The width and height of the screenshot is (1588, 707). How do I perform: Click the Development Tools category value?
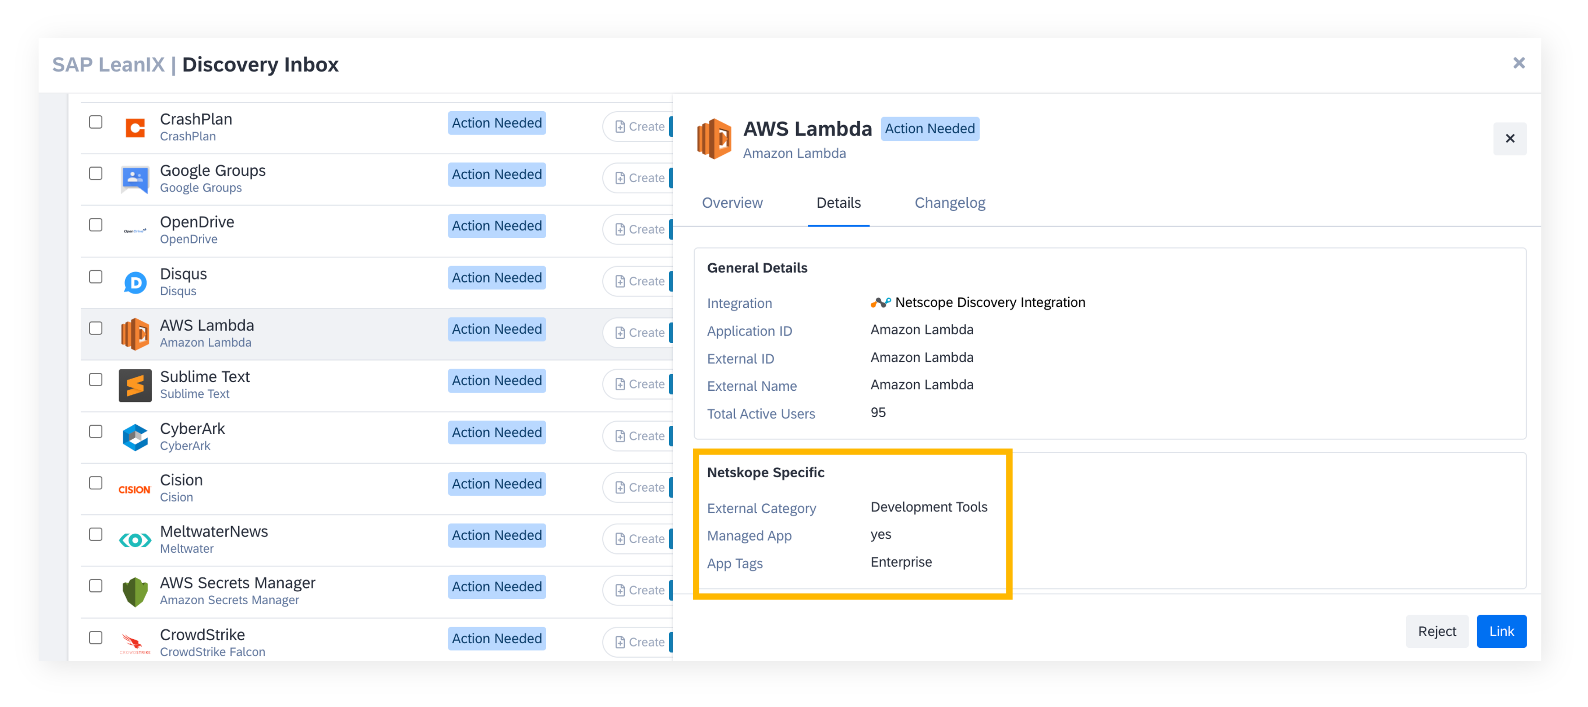tap(928, 507)
